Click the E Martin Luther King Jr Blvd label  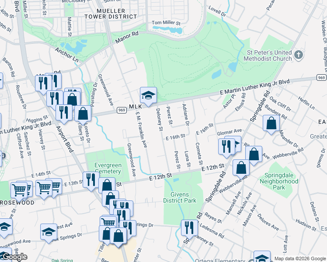(x=255, y=87)
